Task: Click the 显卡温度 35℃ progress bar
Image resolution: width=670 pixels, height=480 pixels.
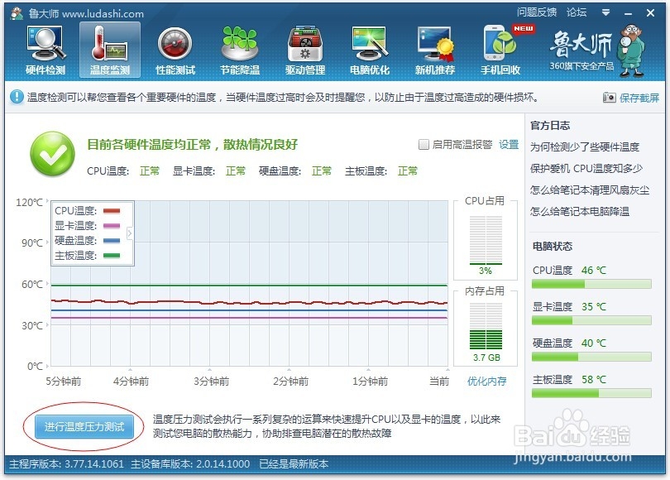Action: click(591, 320)
